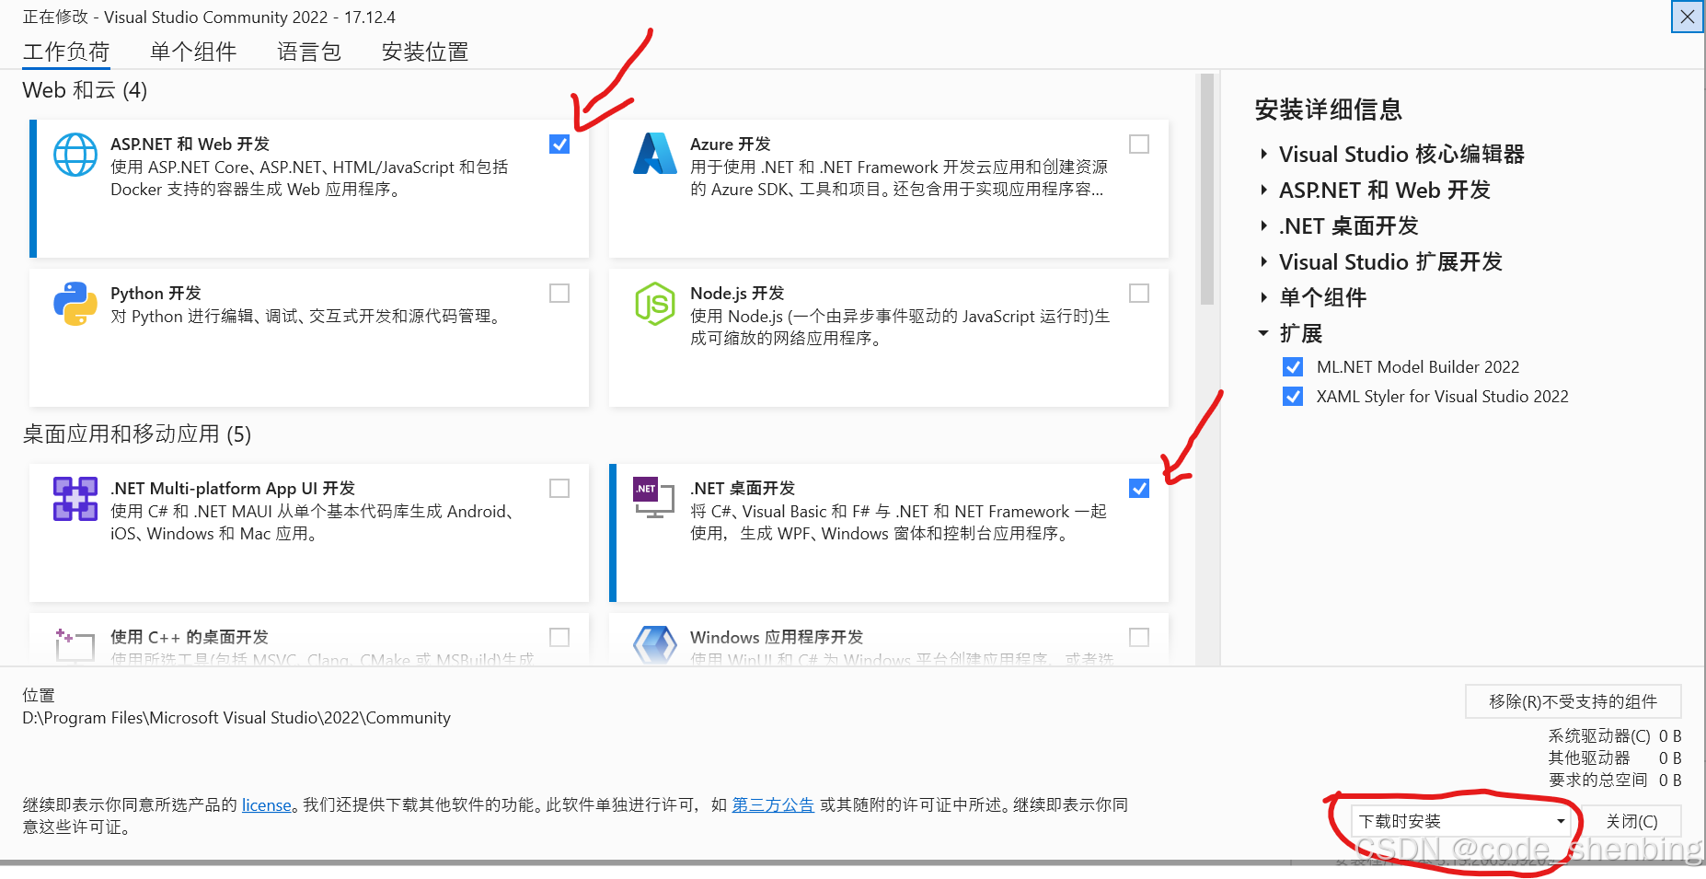Switch to the 语言包 tab
1706x879 pixels.
coord(309,52)
